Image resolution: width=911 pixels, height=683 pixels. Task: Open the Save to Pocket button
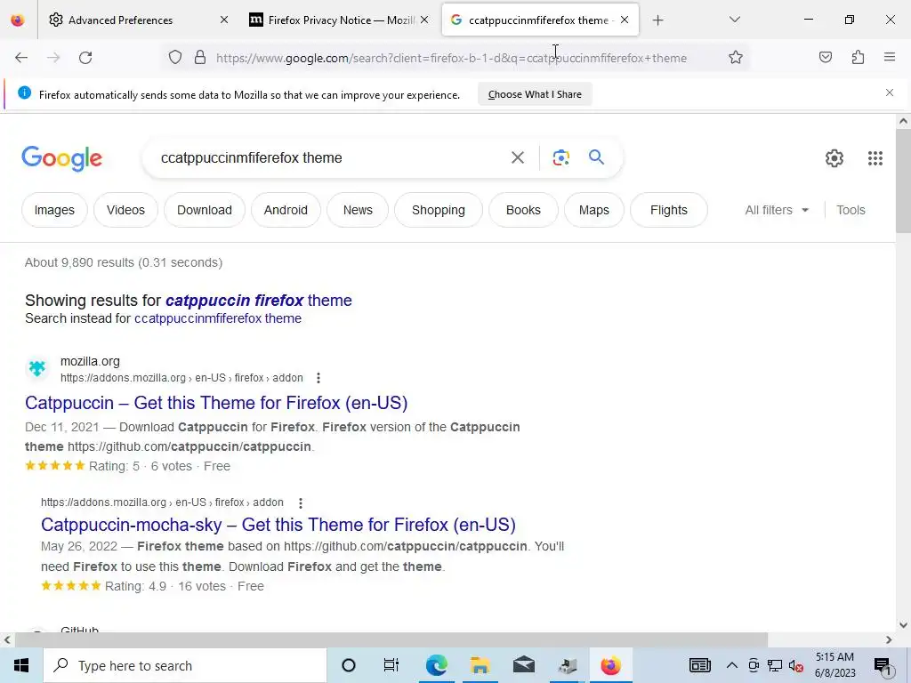(x=825, y=58)
